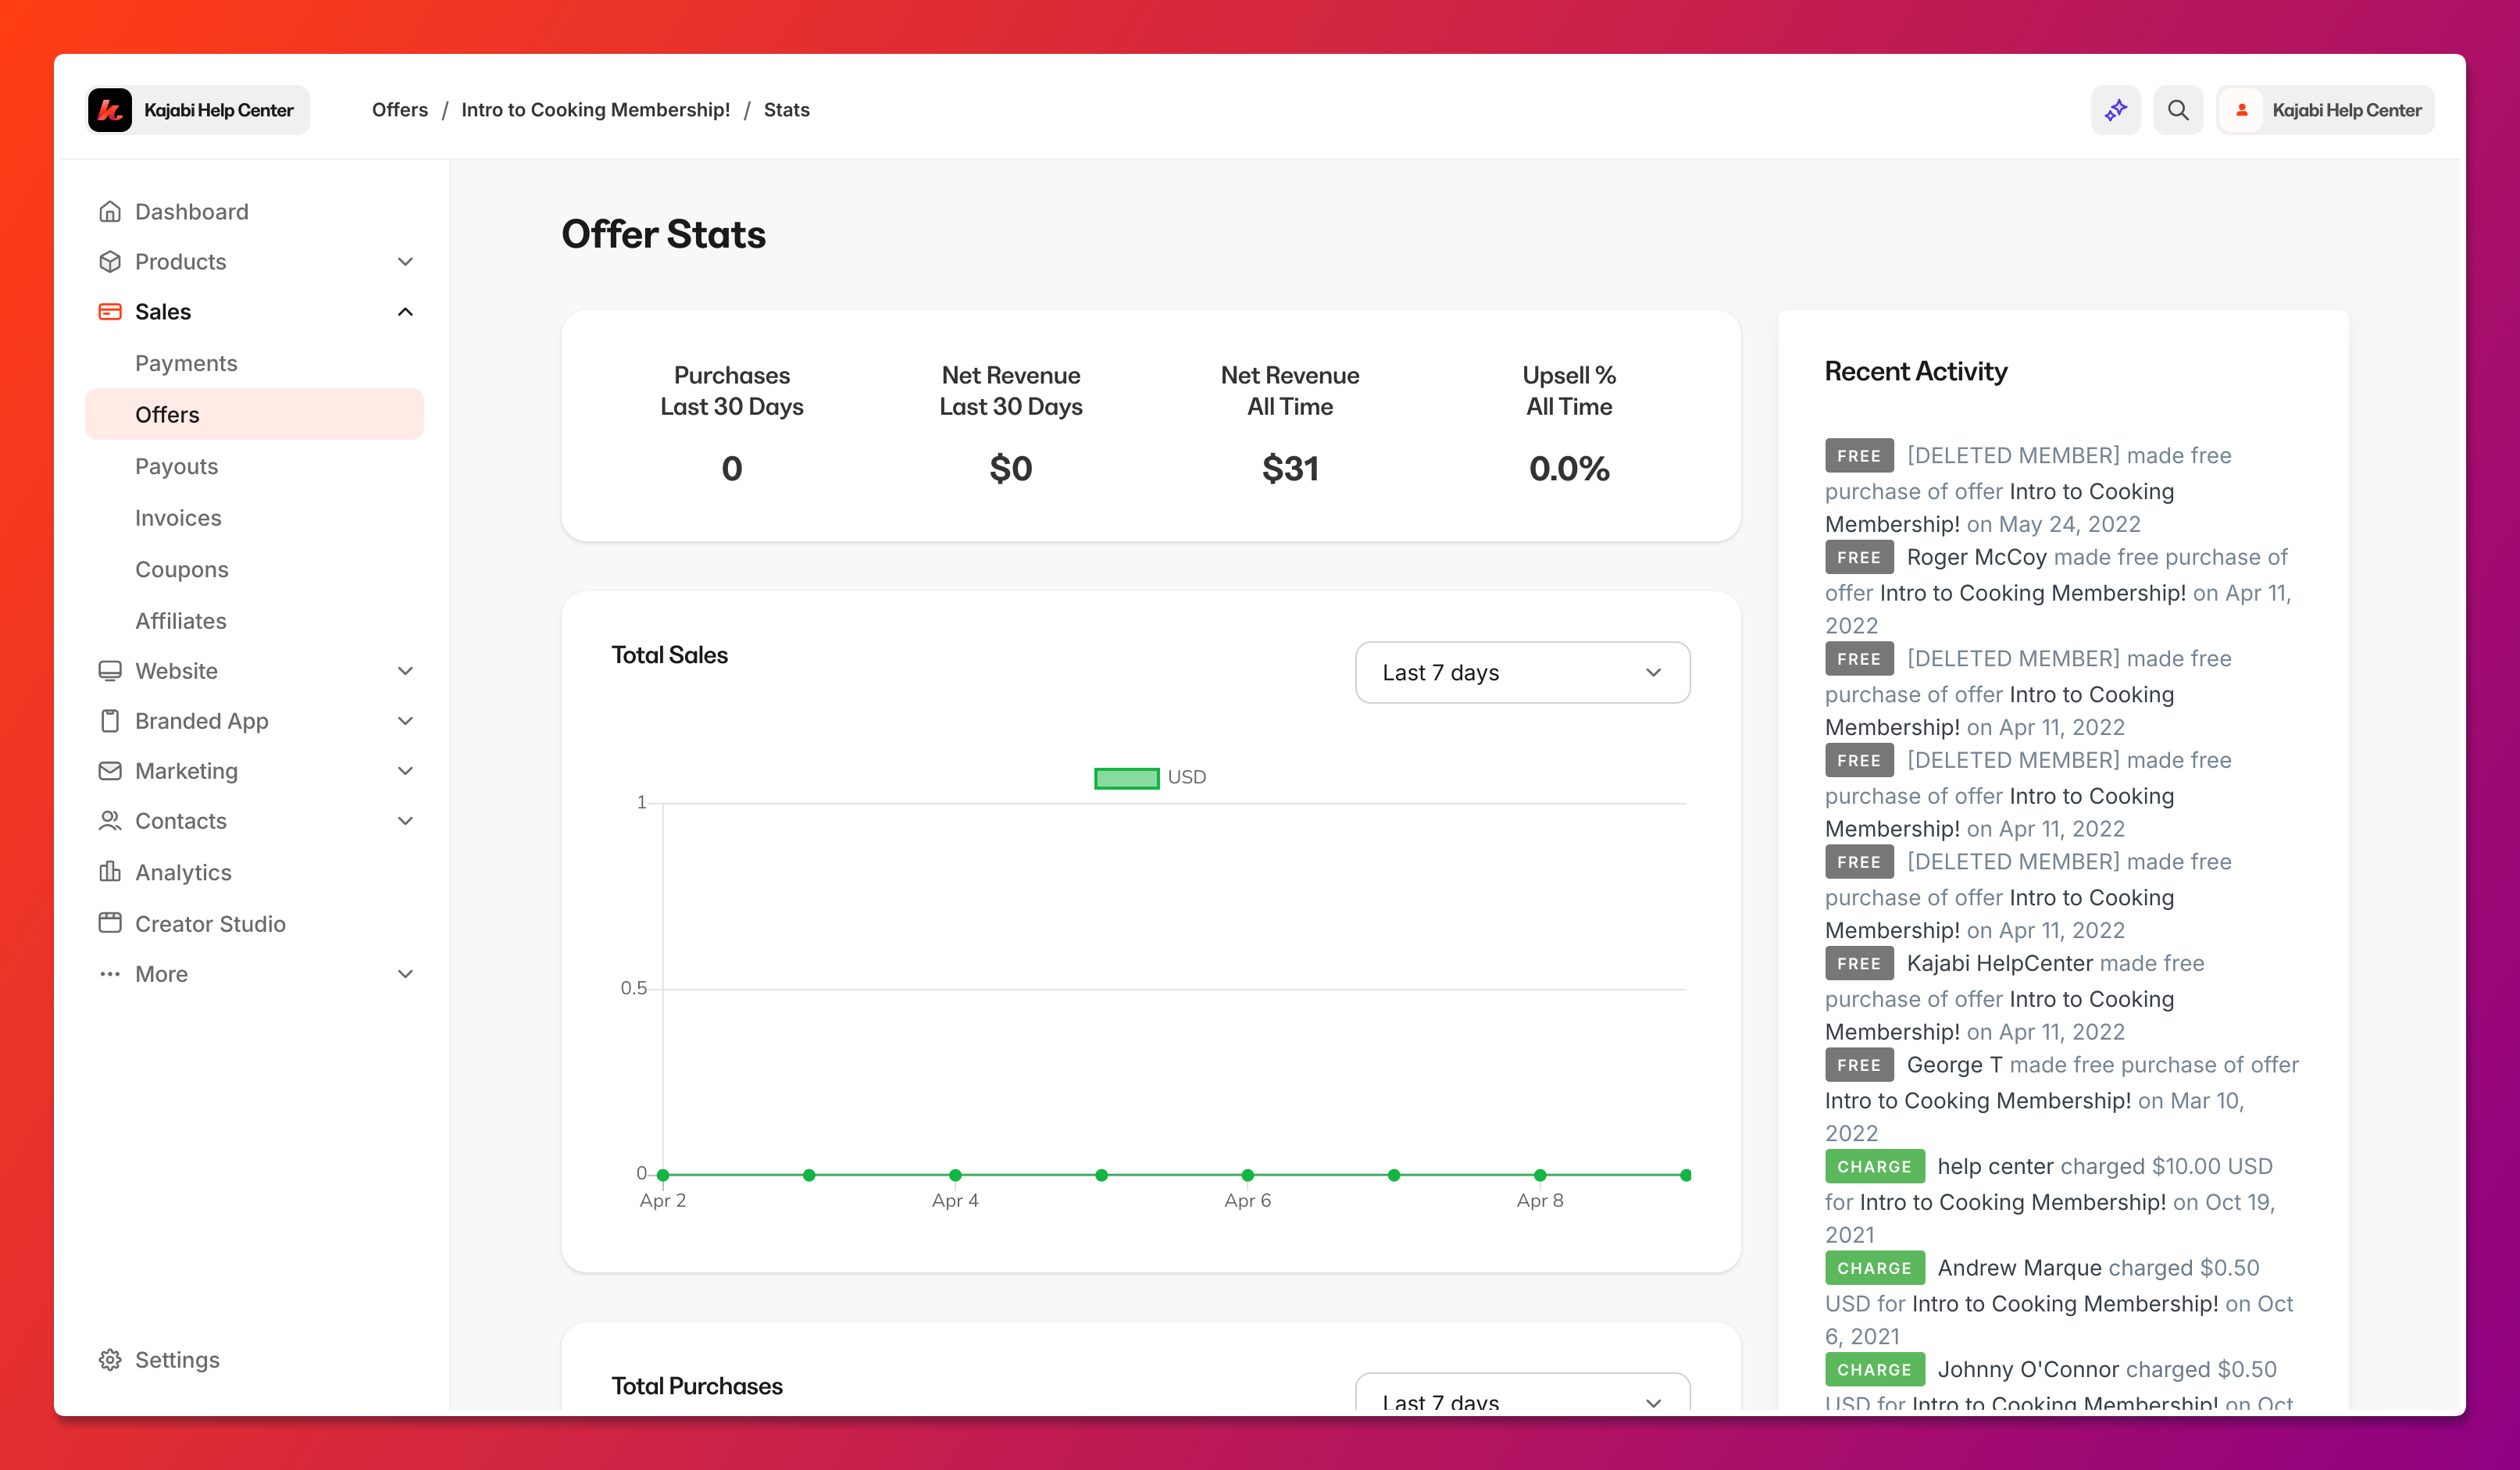This screenshot has width=2520, height=1470.
Task: Open Payouts in the Sales menu
Action: click(176, 466)
